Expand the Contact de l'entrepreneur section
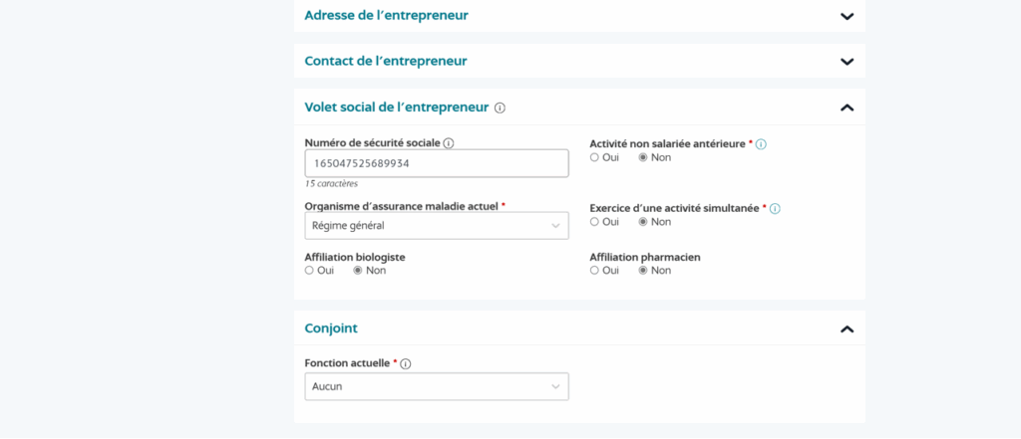The height and width of the screenshot is (439, 1021). tap(847, 62)
